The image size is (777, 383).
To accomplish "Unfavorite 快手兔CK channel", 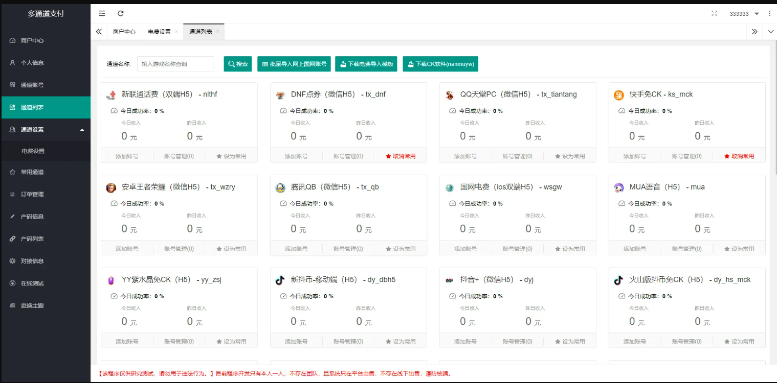I will click(739, 156).
